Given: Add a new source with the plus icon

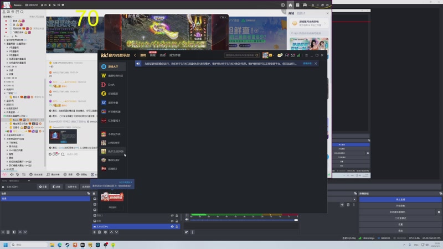Looking at the screenshot, I should [94, 232].
